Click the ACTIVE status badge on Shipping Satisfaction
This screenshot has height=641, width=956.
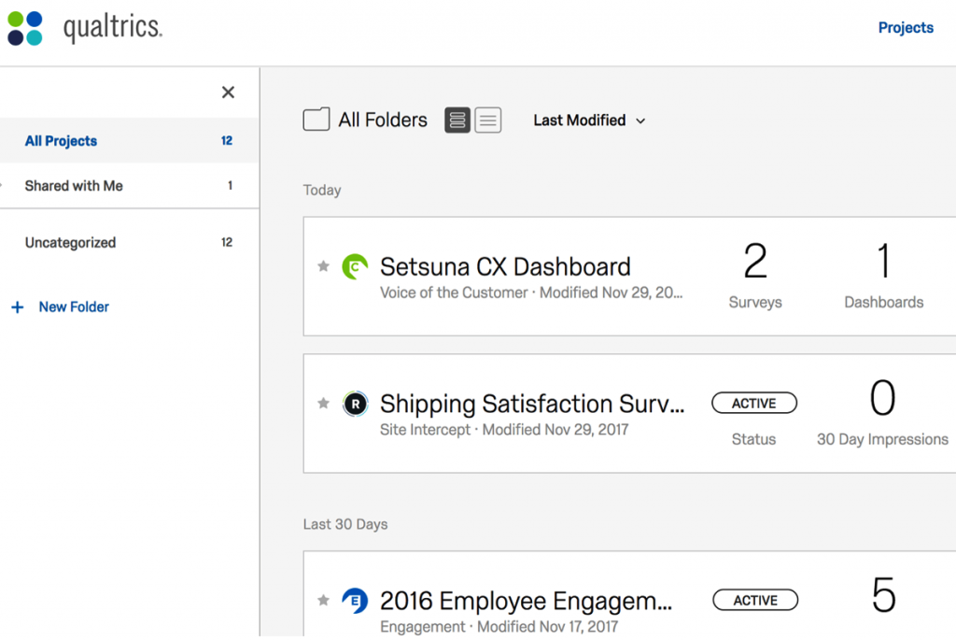click(754, 403)
